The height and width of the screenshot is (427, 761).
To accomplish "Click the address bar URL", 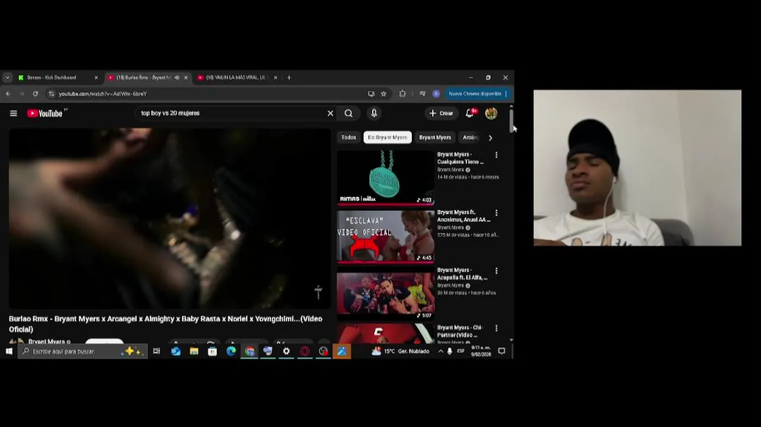I will coord(103,94).
